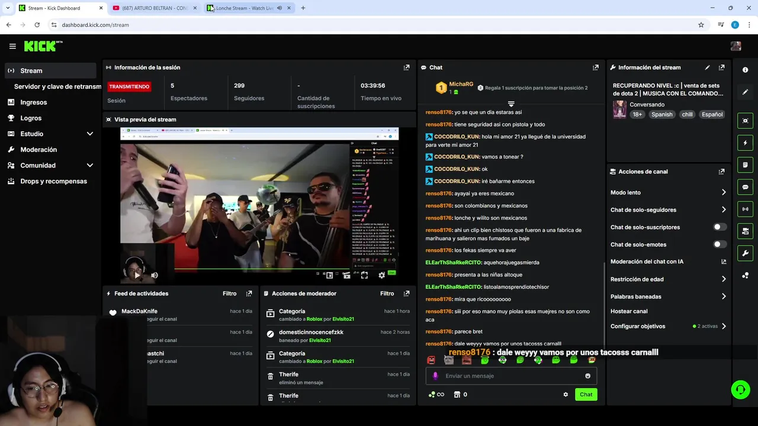This screenshot has width=758, height=426.
Task: Toggle the stream preview widget icon in right sidebar
Action: [x=745, y=121]
